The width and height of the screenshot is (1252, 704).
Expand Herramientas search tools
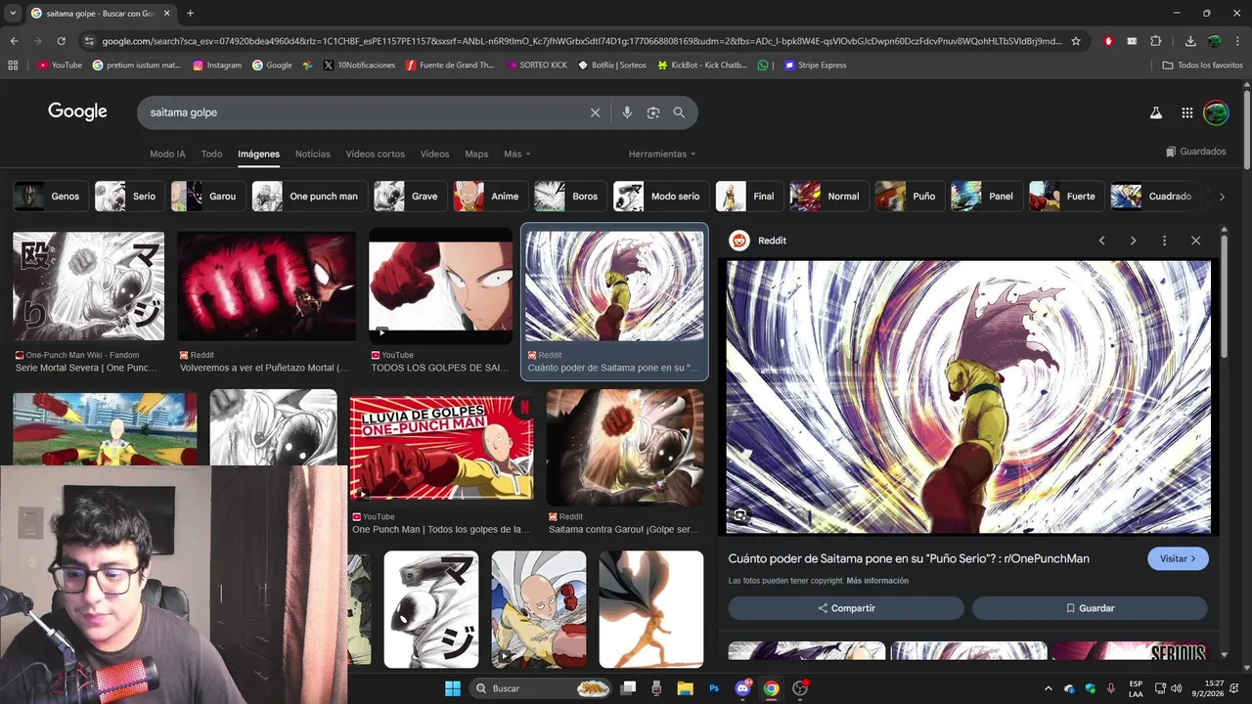(x=662, y=154)
